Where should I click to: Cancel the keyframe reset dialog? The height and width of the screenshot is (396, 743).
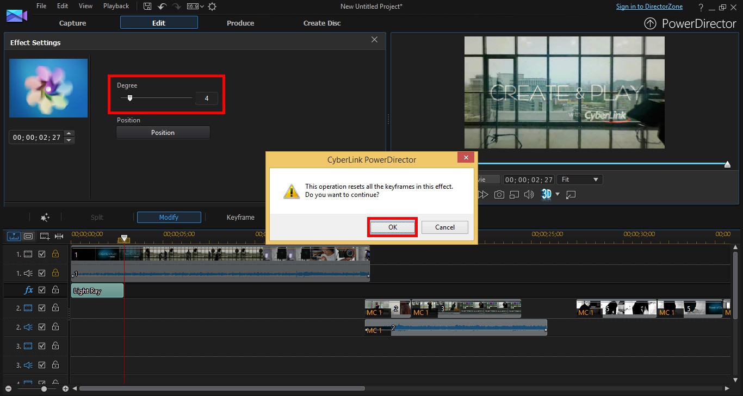[445, 227]
